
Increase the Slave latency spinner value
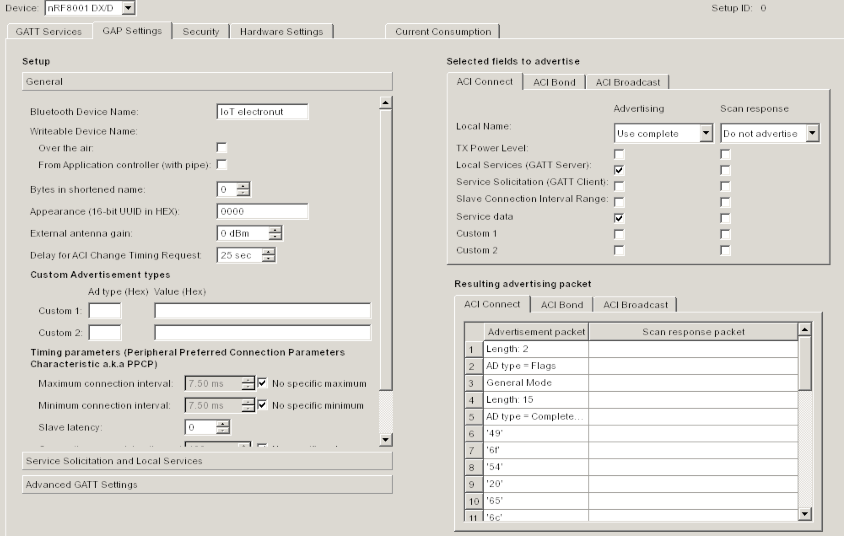pyautogui.click(x=223, y=424)
